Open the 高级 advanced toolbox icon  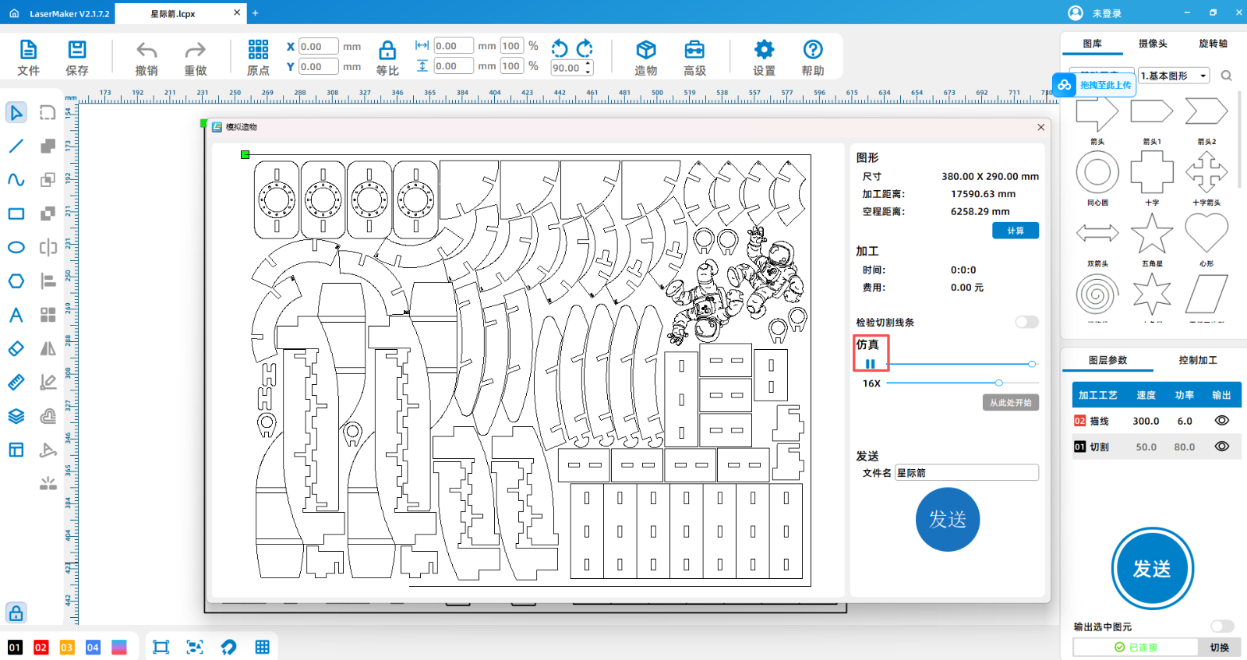[x=694, y=51]
